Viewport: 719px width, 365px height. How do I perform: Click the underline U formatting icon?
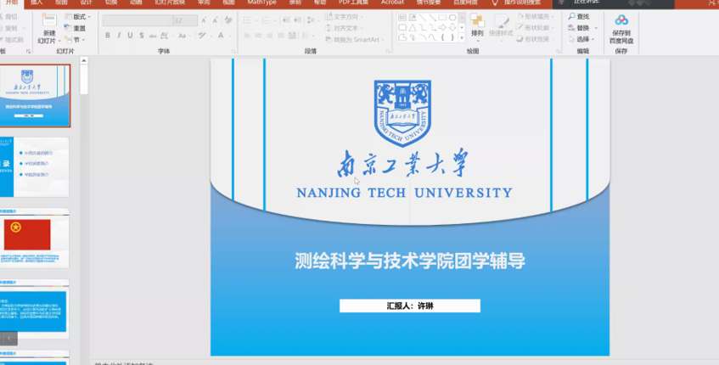[130, 36]
